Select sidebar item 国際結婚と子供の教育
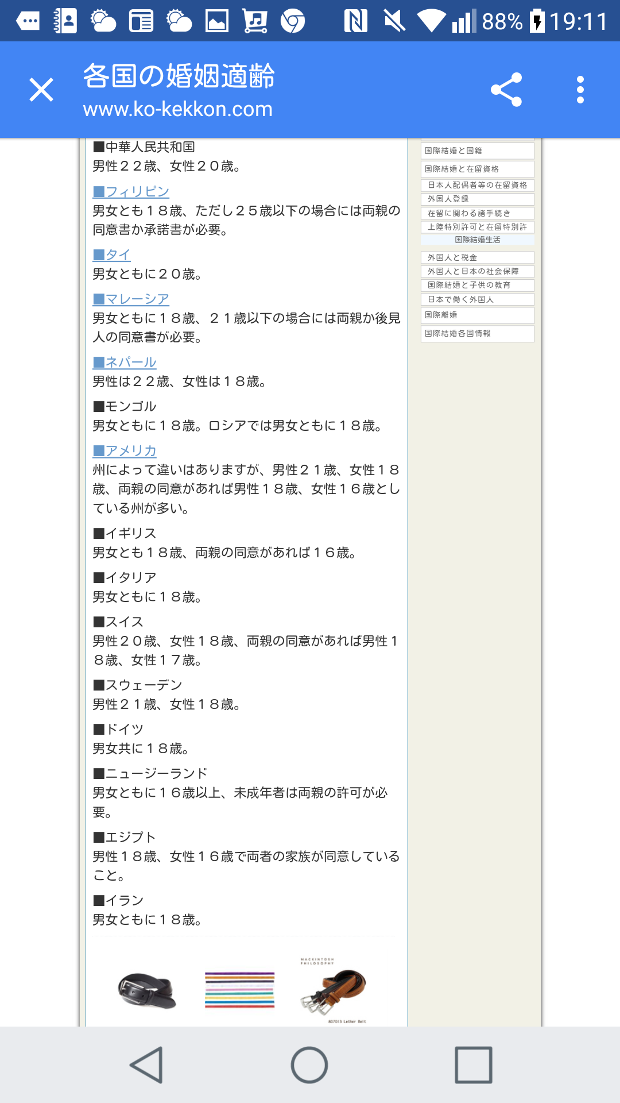620x1103 pixels. click(x=478, y=285)
